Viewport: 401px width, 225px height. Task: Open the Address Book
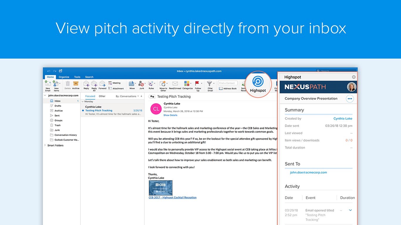[x=228, y=88]
